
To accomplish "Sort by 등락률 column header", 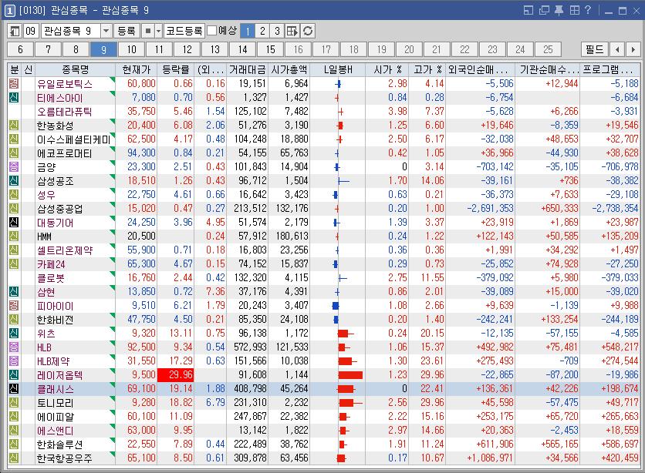I will tap(176, 70).
